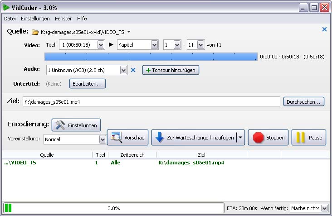Click the Titel column header
The width and height of the screenshot is (332, 216).
click(100, 155)
